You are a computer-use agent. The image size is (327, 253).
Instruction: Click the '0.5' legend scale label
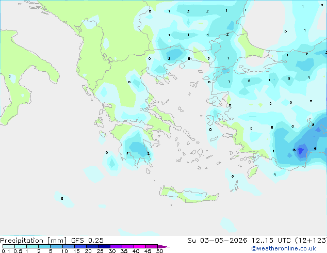(x=18, y=251)
